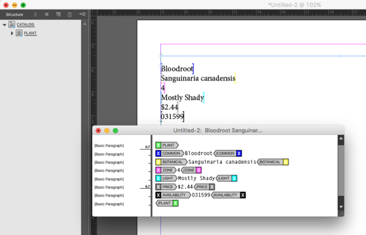This screenshot has width=366, height=235.
Task: Click the Structure pane title
Action: pyautogui.click(x=15, y=15)
